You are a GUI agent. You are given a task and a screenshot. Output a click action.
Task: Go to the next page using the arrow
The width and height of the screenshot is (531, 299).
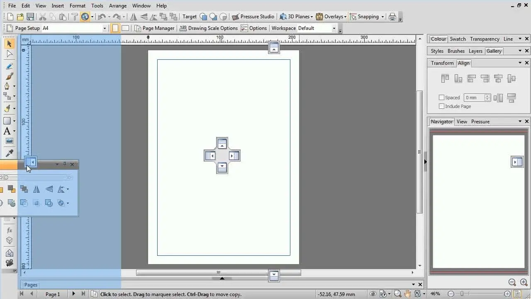coord(74,294)
